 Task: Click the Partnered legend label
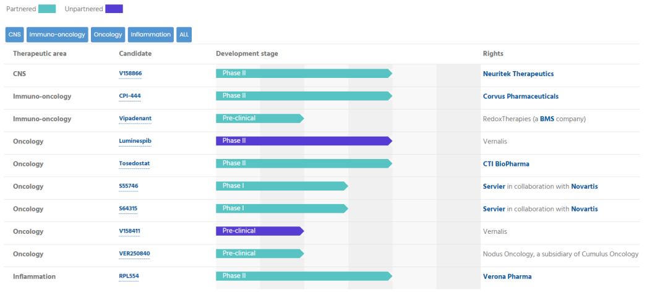coord(21,9)
